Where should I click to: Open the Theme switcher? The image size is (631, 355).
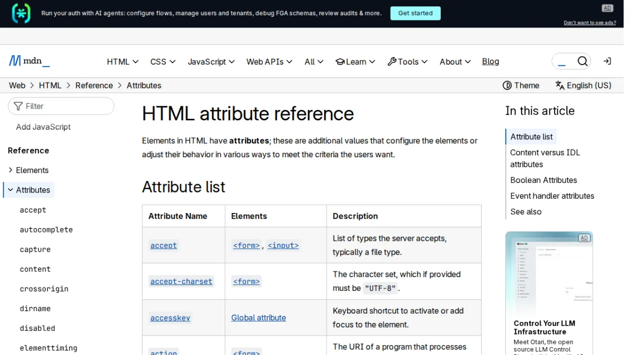tap(521, 85)
